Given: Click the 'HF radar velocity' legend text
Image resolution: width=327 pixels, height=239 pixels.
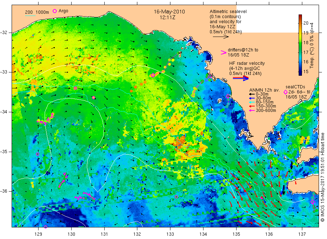Looking at the screenshot, I should 247,63.
